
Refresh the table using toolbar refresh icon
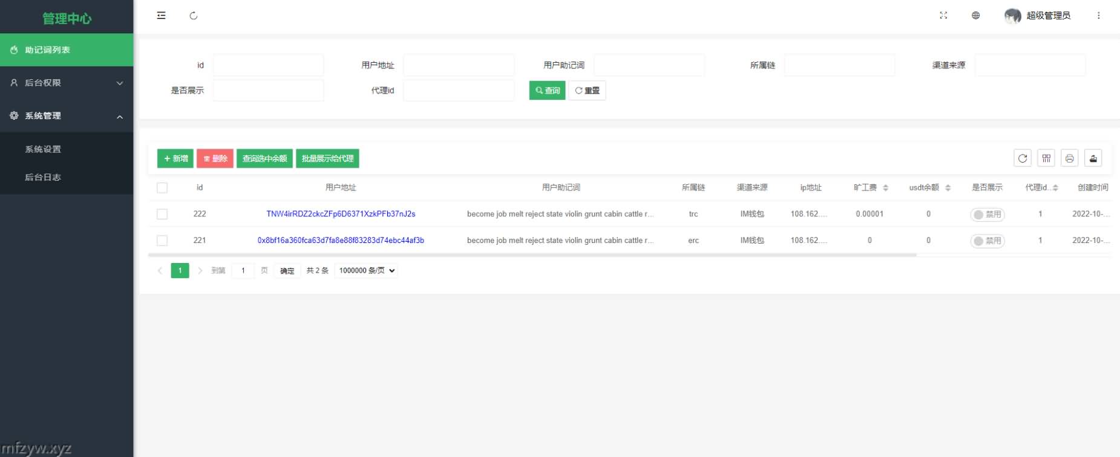click(x=1023, y=158)
